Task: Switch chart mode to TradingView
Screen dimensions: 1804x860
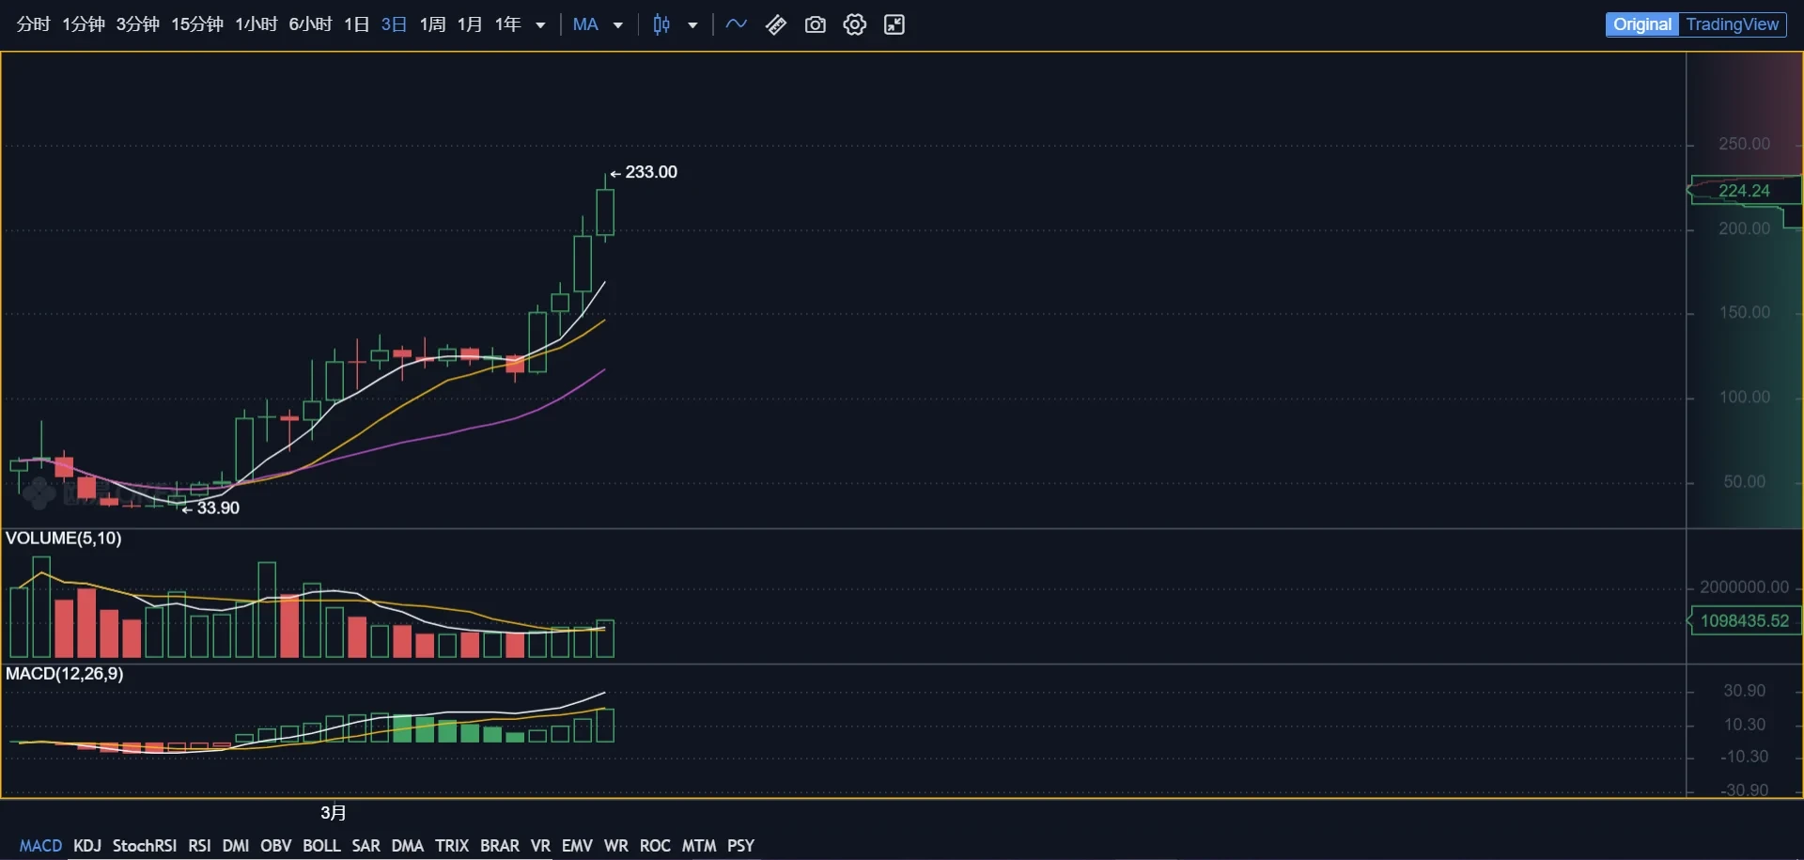Action: 1732,24
